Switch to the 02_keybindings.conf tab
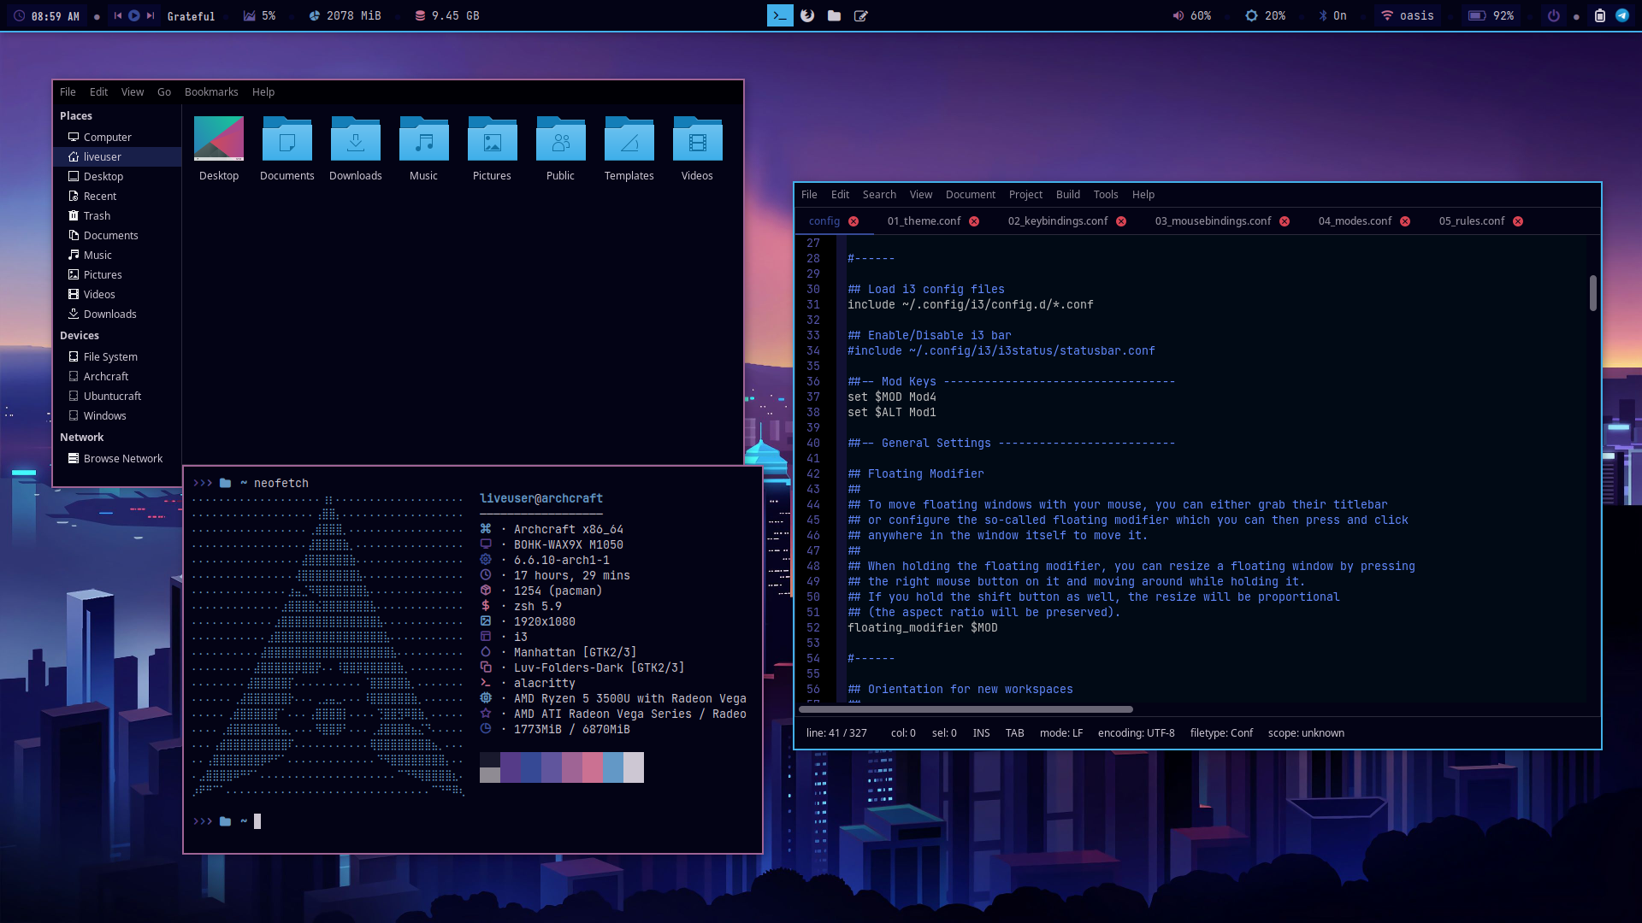Screen dimensions: 1642x923 (1057, 220)
